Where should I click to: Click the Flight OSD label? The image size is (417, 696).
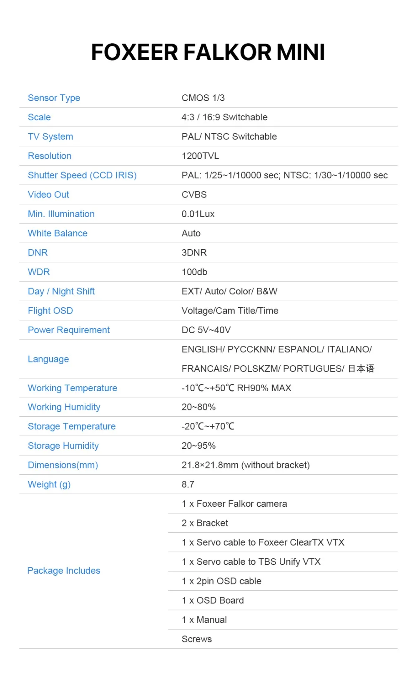coord(50,311)
